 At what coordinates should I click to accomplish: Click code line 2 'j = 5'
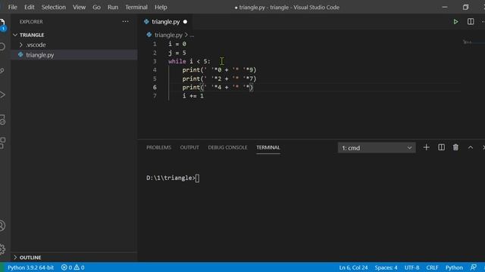click(x=177, y=53)
